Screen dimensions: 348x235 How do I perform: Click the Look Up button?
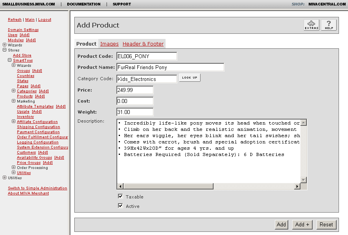[x=190, y=77]
